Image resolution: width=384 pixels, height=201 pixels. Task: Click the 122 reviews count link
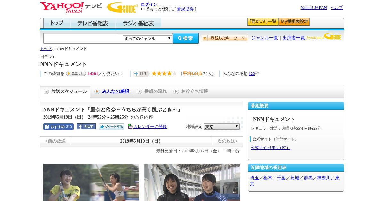pos(252,74)
